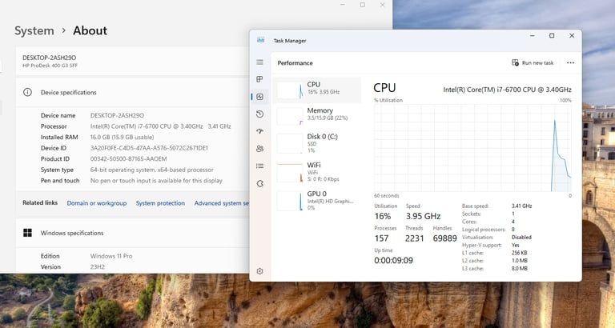
Task: Click the WiFi mini graph thumbnail
Action: [290, 173]
